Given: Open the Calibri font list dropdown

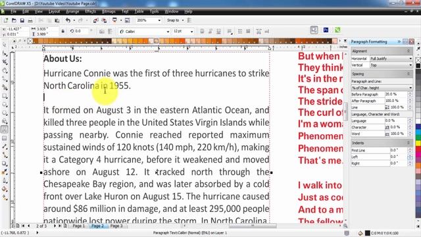Looking at the screenshot, I should point(168,32).
